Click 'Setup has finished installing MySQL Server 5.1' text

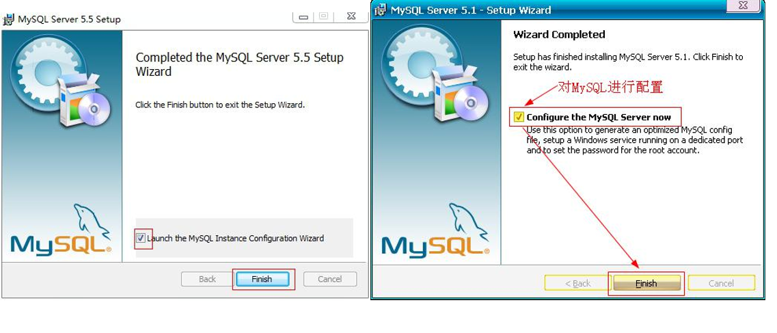(x=628, y=62)
